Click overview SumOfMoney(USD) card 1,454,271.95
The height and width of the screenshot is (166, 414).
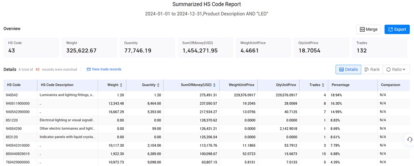point(205,48)
